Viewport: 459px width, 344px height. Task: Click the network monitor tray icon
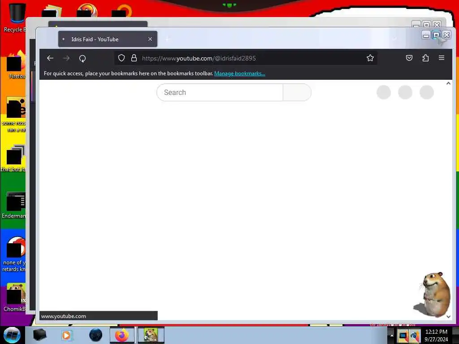coord(403,335)
